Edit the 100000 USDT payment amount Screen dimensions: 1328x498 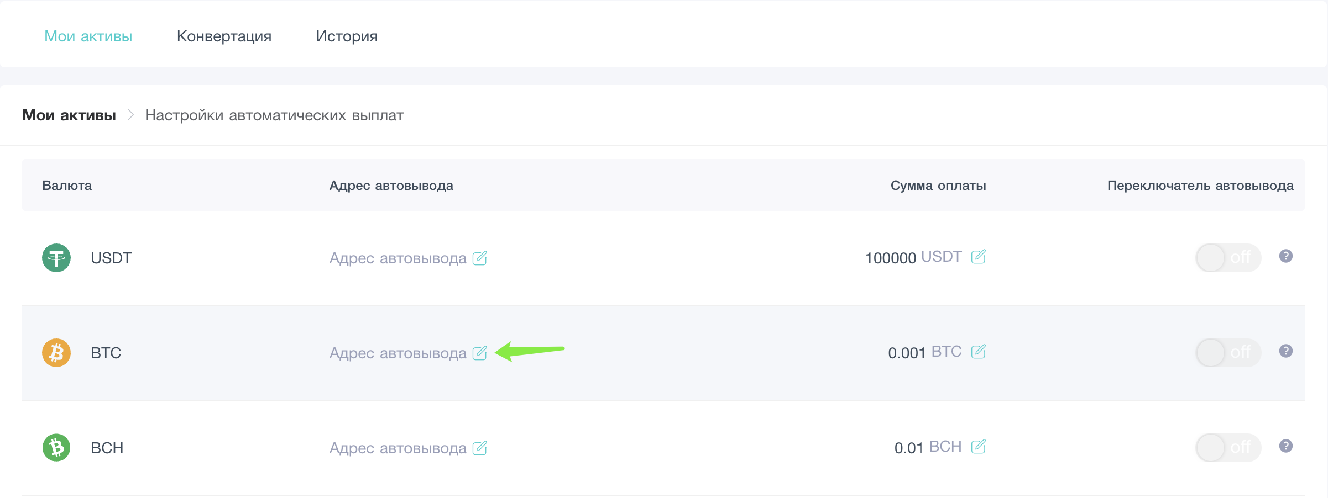click(979, 257)
